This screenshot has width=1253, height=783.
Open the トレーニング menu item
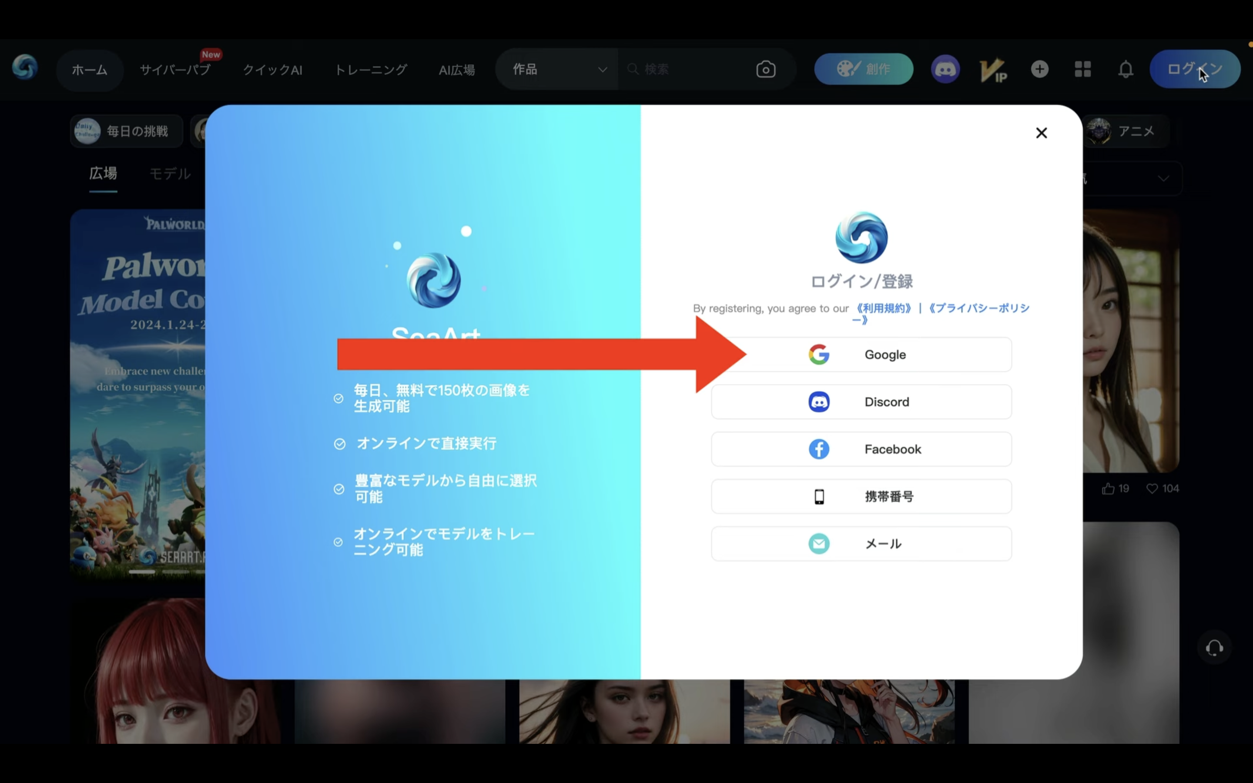click(x=371, y=70)
